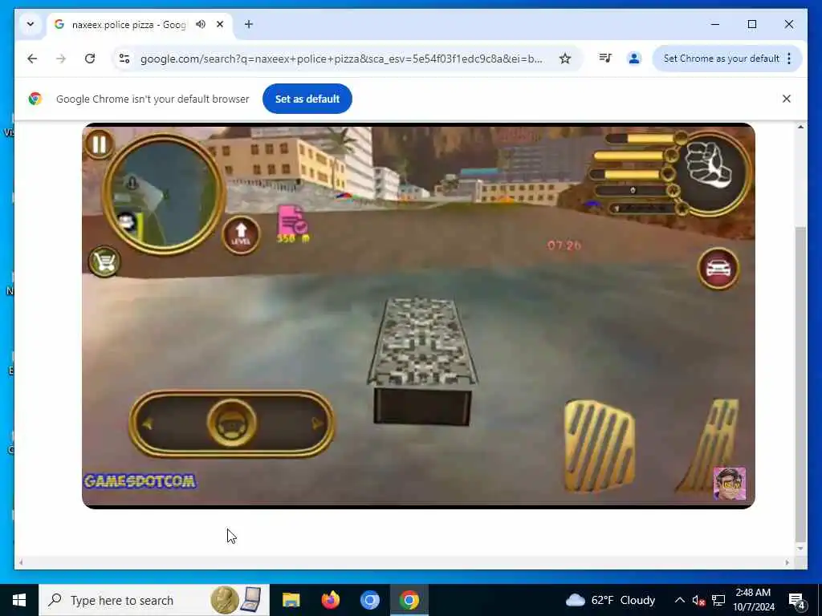Mute the tab audio speaker icon

200,24
